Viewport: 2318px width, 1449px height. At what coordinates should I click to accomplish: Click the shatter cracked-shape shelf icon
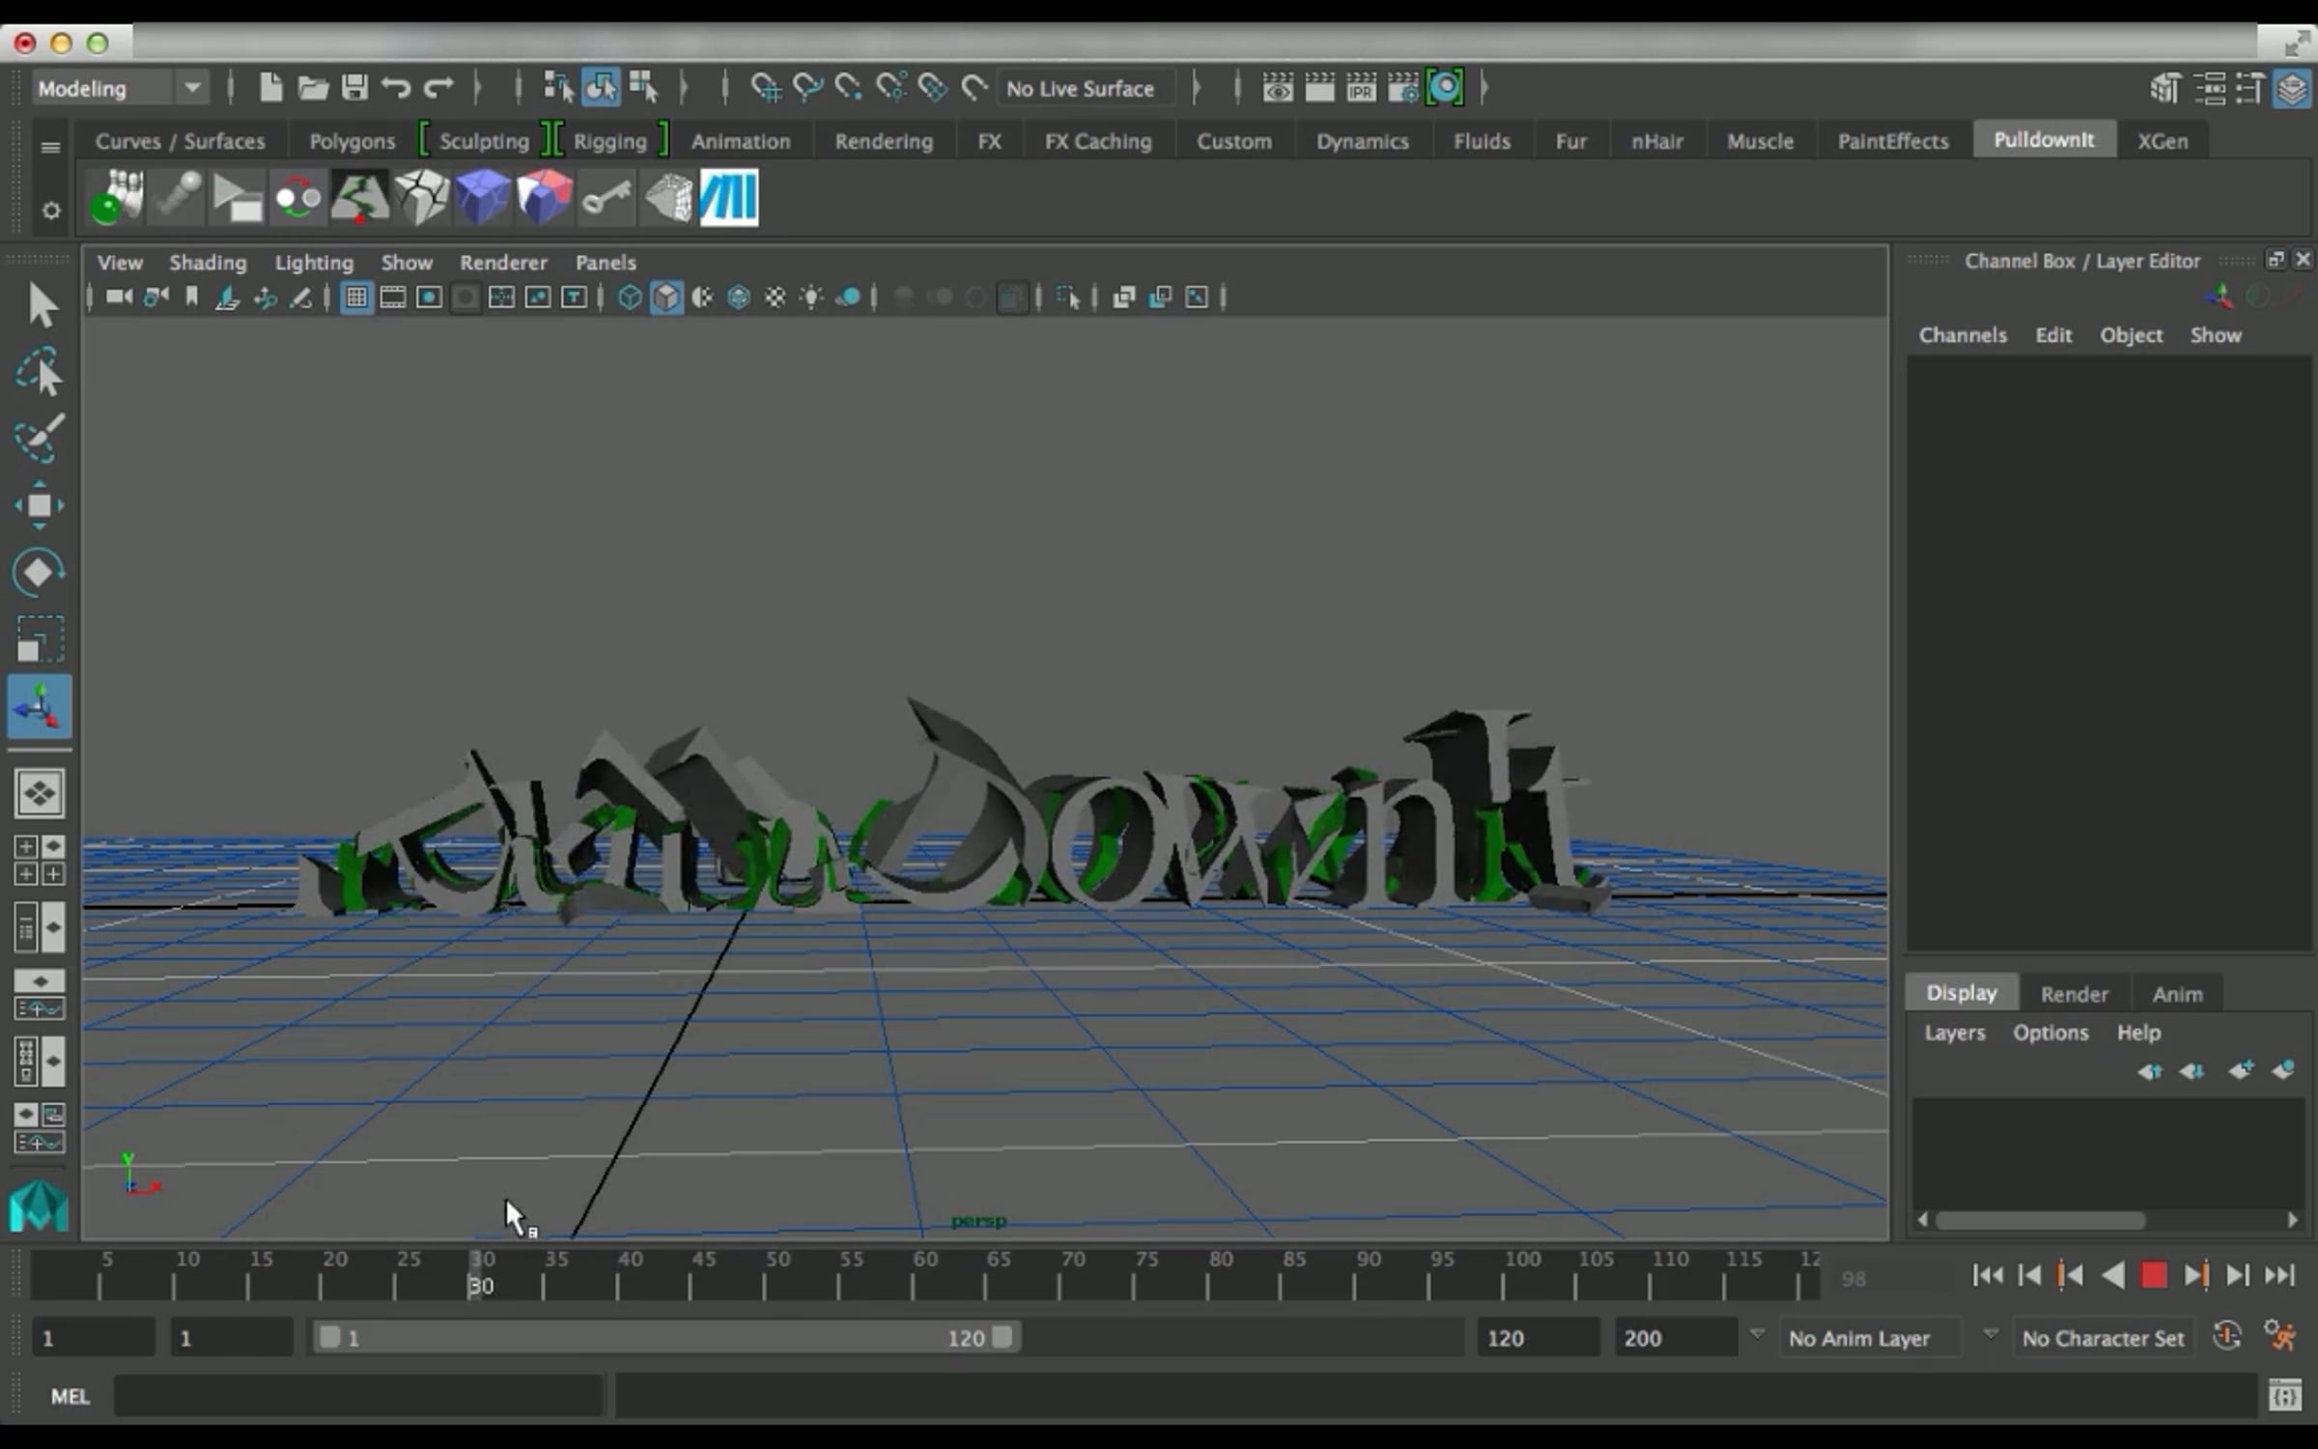[x=422, y=197]
